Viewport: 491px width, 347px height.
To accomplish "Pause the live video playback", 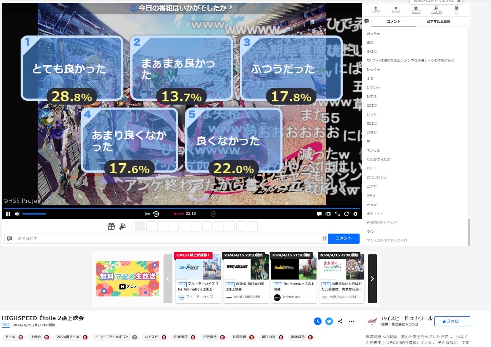I will 8,214.
